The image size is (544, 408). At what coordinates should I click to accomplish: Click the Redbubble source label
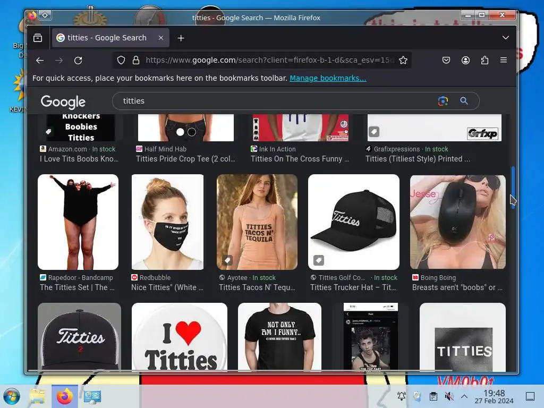pyautogui.click(x=155, y=277)
